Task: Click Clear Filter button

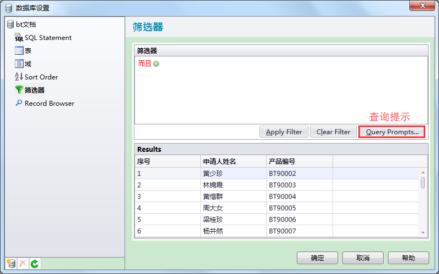Action: click(x=333, y=132)
